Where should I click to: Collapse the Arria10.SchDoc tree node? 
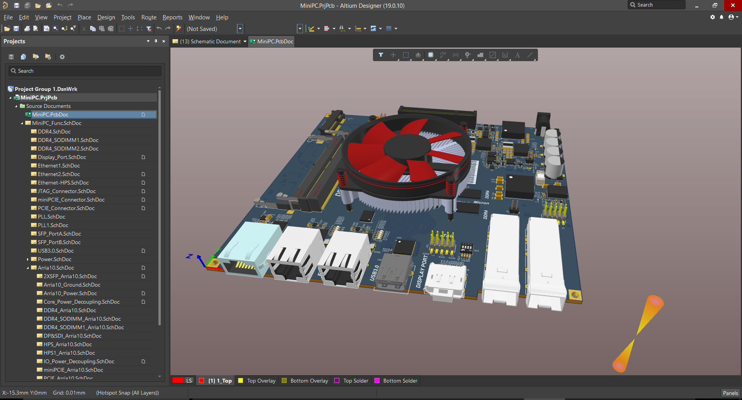tap(28, 268)
